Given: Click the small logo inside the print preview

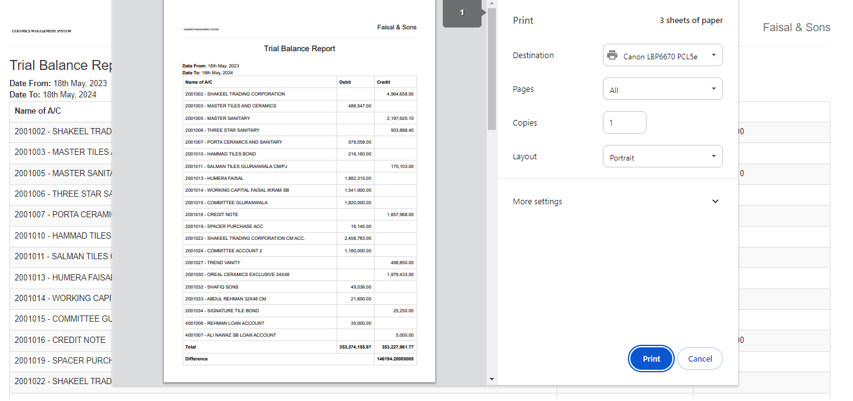Looking at the screenshot, I should (201, 29).
